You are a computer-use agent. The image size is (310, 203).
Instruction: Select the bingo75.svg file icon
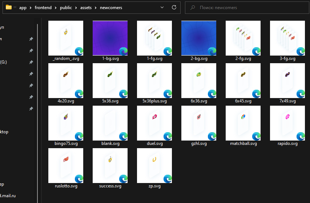(x=66, y=123)
